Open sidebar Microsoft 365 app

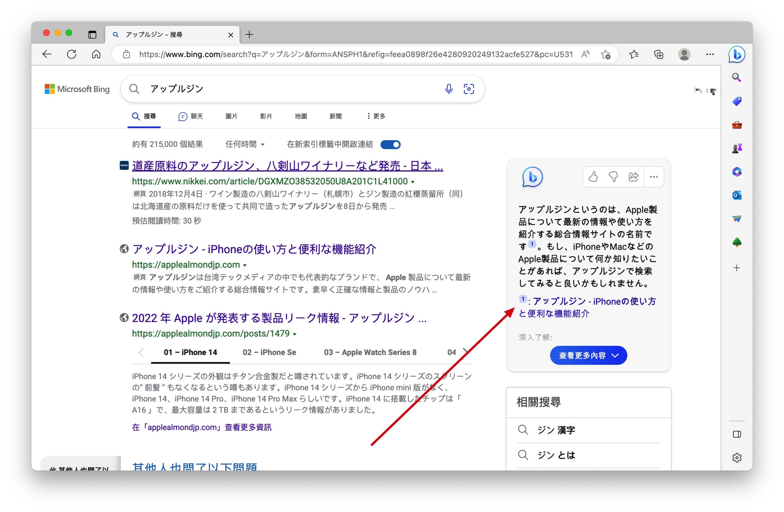point(737,172)
